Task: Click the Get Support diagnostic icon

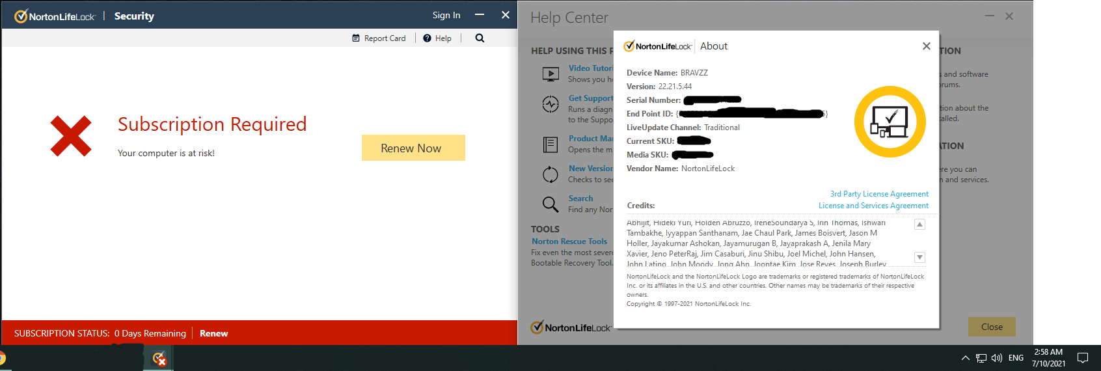Action: pos(550,104)
